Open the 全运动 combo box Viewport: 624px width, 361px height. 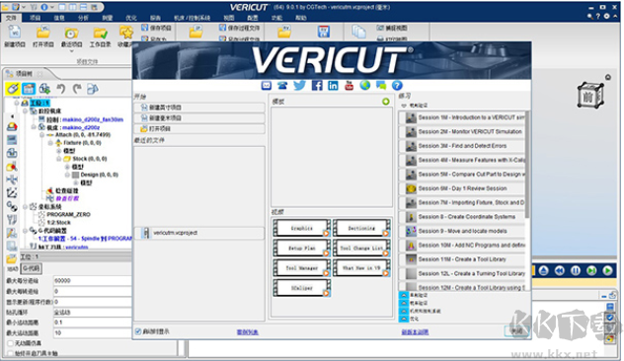[93, 312]
